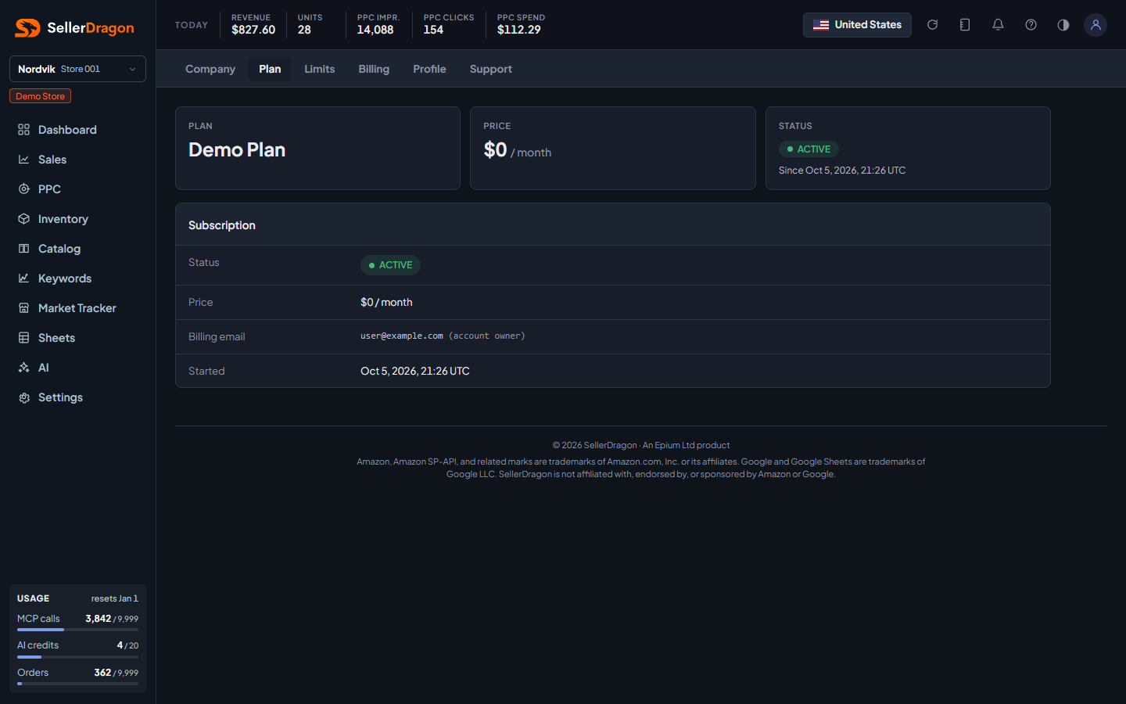1126x704 pixels.
Task: Click the Started date Oct 5, 2026, 21:26 UTC
Action: pyautogui.click(x=415, y=372)
